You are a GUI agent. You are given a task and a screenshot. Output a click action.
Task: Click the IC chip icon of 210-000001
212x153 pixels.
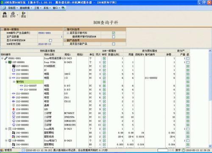pos(14,70)
